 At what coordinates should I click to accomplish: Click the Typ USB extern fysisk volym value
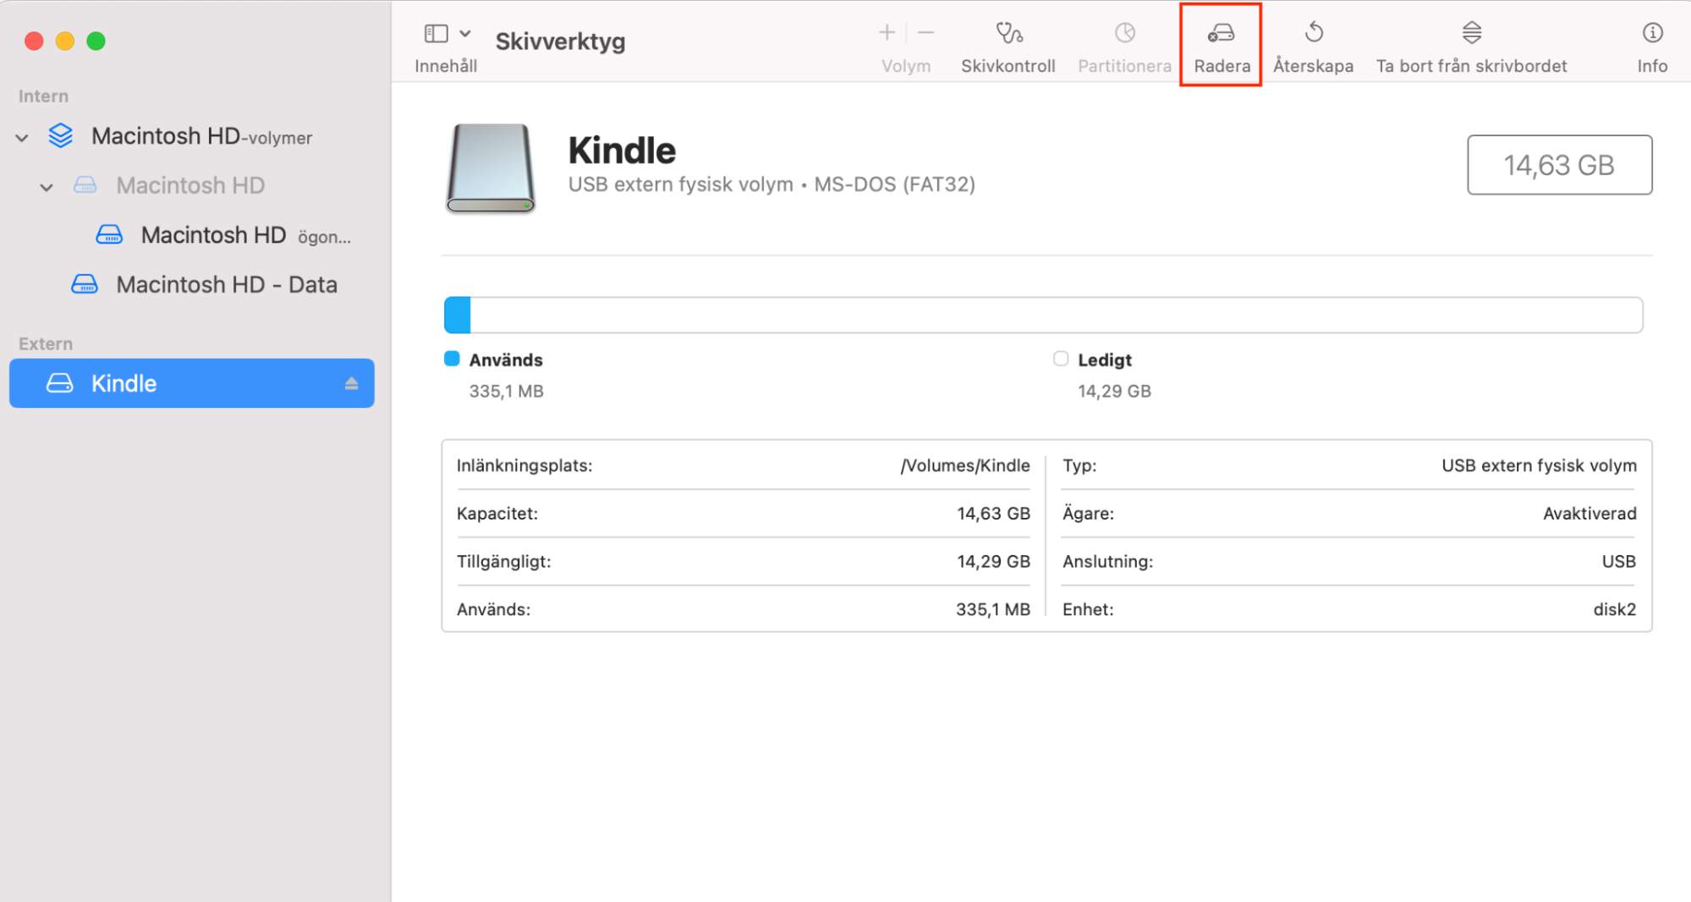click(x=1539, y=465)
